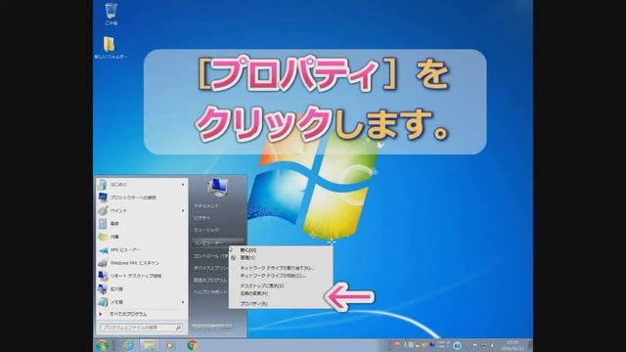Open コントロール パネル from Start menu
626x352 pixels.
coord(211,256)
